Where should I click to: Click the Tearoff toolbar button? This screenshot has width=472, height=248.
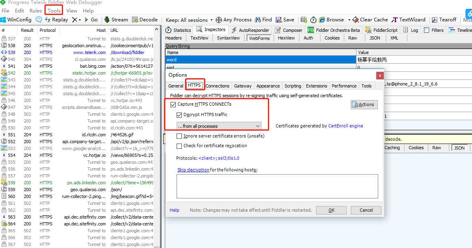pyautogui.click(x=444, y=20)
